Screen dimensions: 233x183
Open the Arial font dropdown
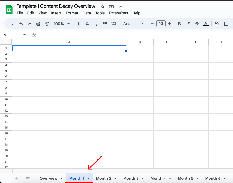[x=133, y=24]
